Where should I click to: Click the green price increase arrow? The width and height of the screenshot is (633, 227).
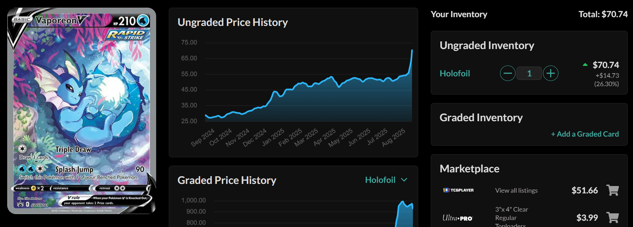pyautogui.click(x=585, y=65)
